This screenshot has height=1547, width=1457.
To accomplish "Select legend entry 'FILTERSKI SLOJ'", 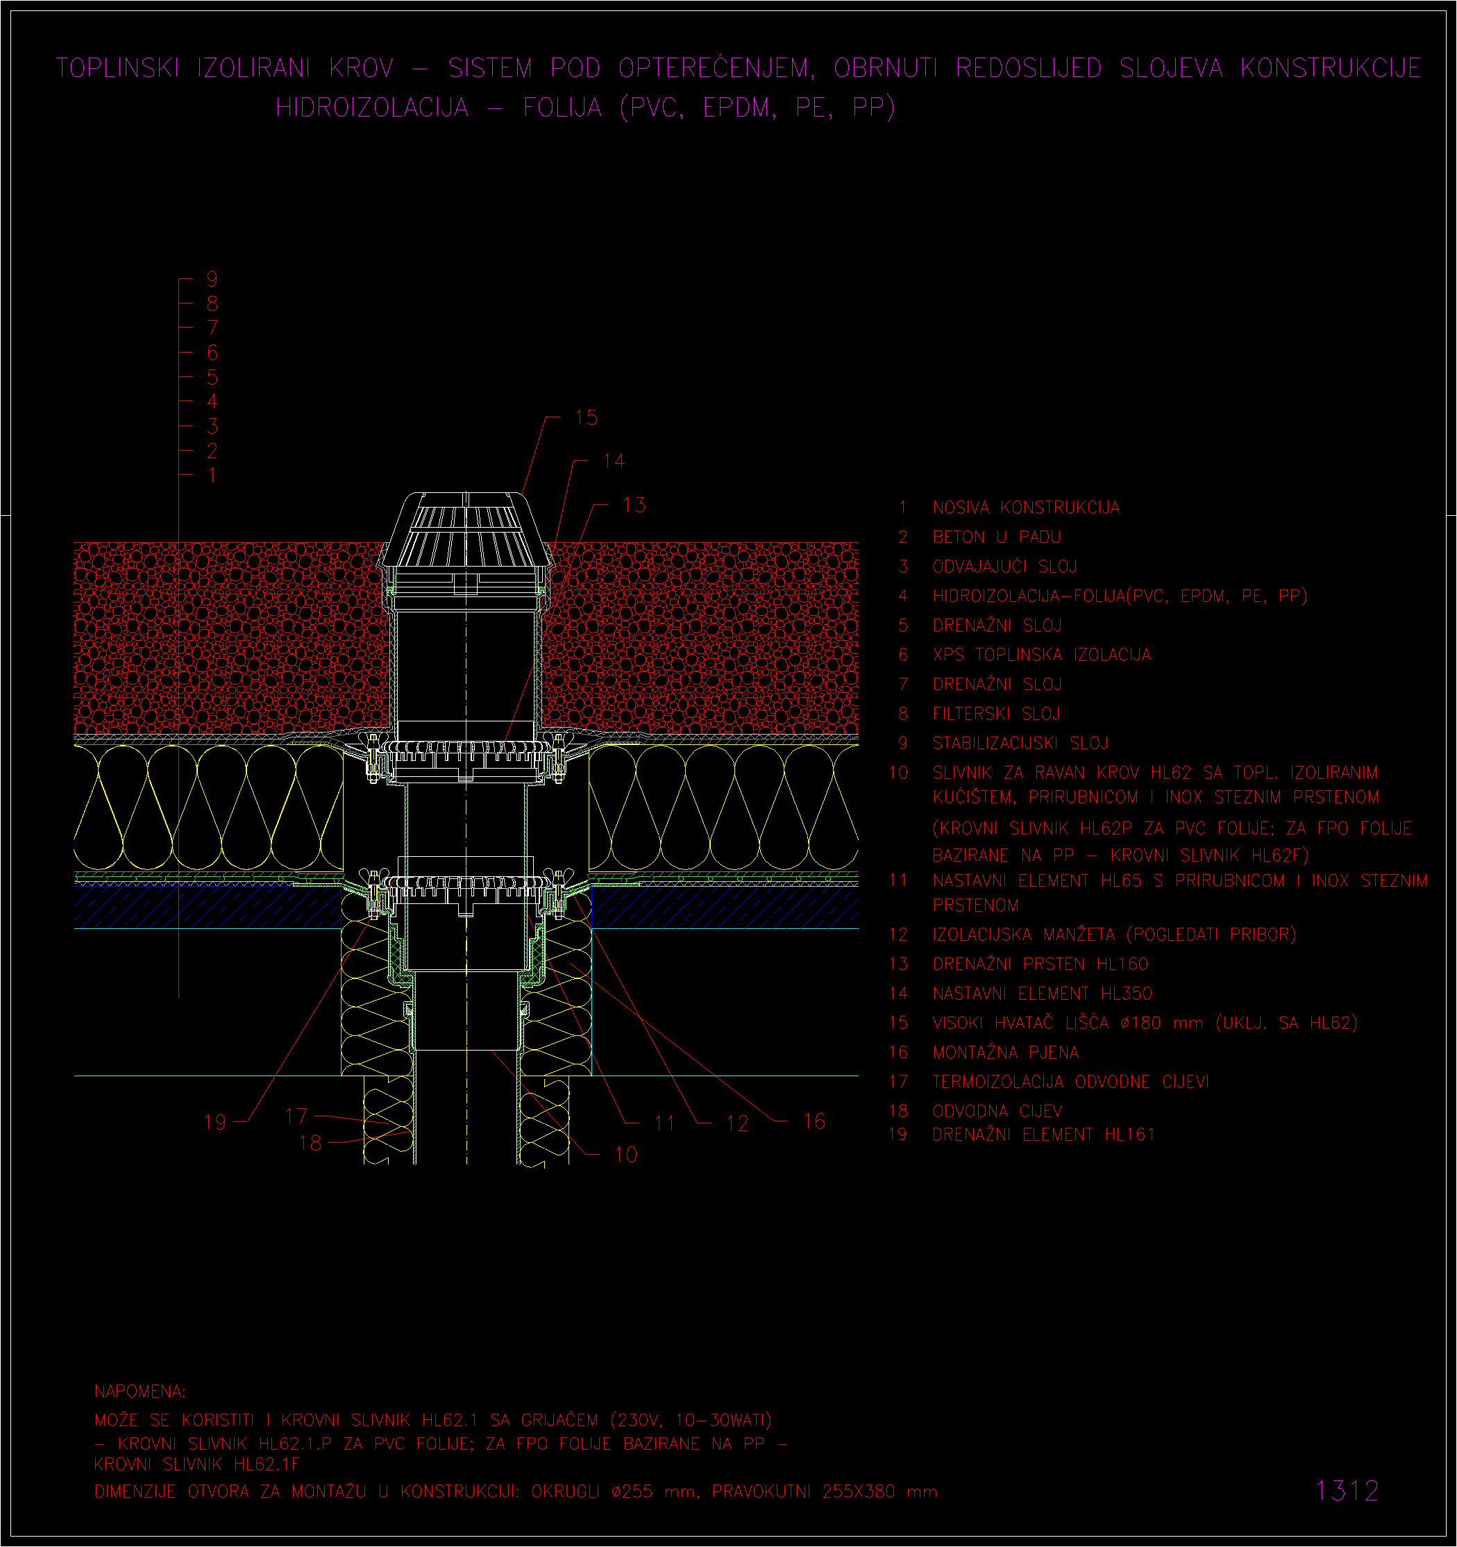I will (x=997, y=714).
